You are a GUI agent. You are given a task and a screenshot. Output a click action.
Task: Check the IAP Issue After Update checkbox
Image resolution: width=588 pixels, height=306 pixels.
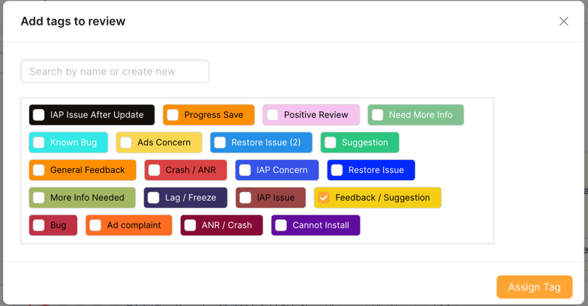click(39, 115)
